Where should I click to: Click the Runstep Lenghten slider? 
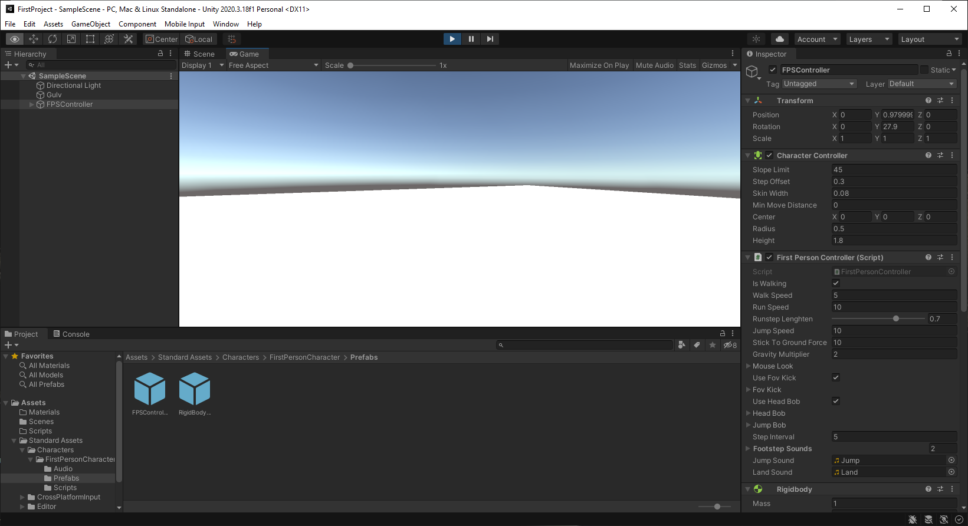878,318
